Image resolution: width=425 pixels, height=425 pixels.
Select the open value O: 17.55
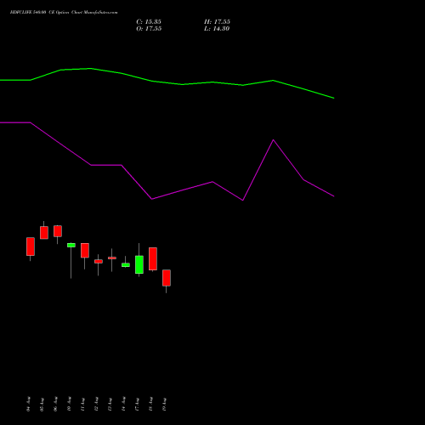(149, 29)
